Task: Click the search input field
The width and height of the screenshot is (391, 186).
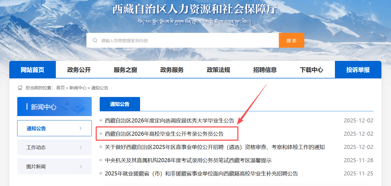Action: [186, 41]
